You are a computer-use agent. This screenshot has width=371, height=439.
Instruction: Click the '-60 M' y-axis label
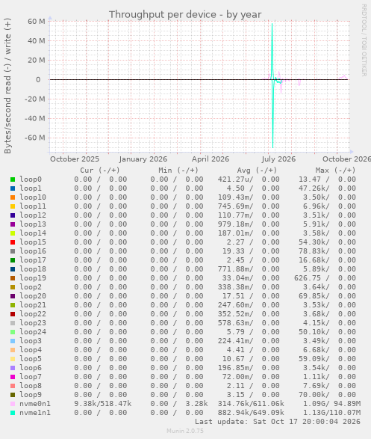pos(34,138)
